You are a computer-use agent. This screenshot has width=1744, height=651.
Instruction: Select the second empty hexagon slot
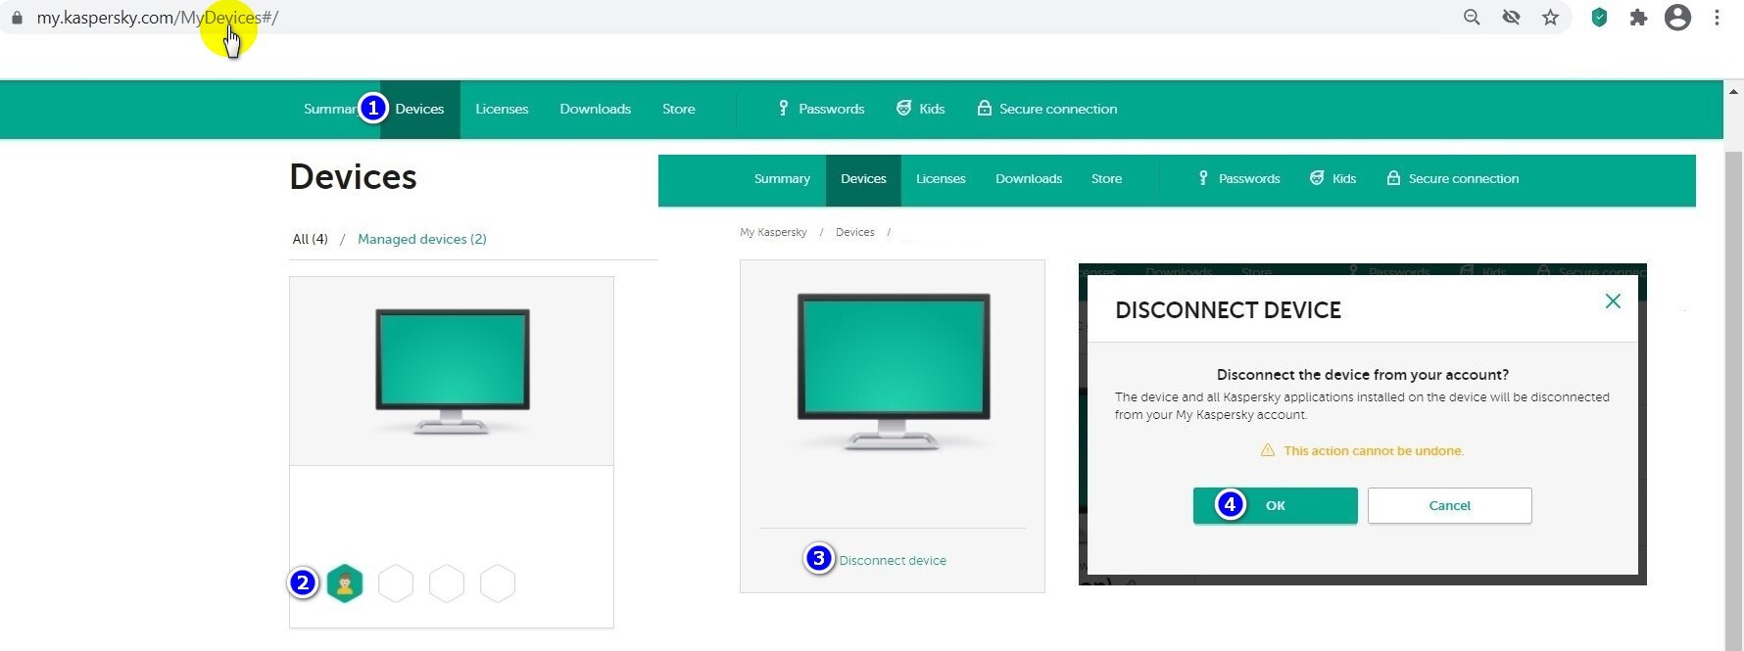447,583
